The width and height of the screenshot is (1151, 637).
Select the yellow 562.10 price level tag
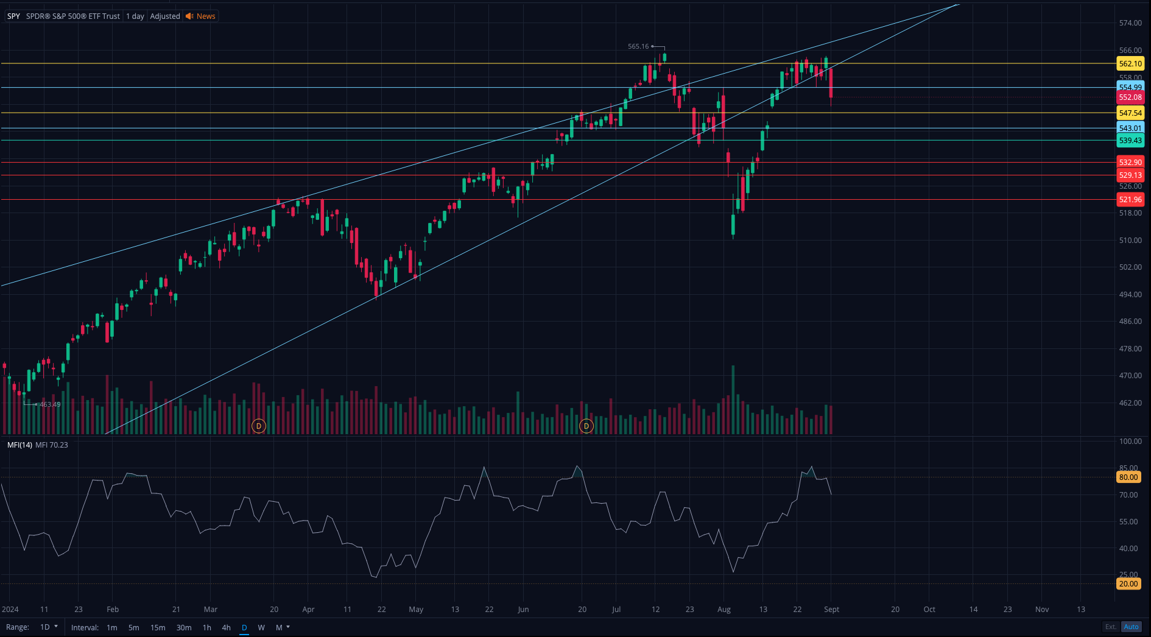point(1130,64)
